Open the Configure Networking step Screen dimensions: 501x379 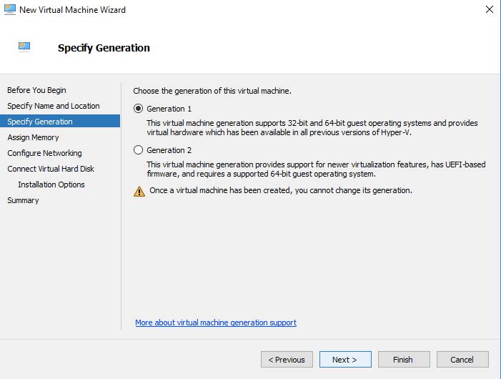click(x=44, y=153)
